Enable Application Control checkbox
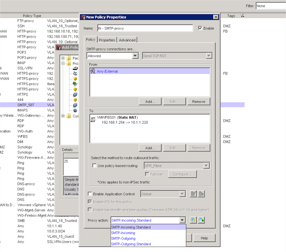Image resolution: width=286 pixels, height=252 pixels. [90, 194]
